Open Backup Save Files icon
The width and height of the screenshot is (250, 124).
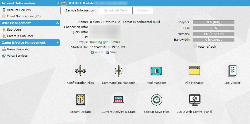click(x=156, y=100)
